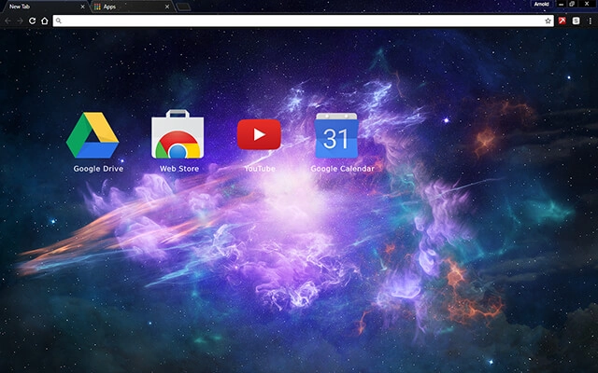Open a new tab with the plus button
This screenshot has width=598, height=373.
point(183,7)
